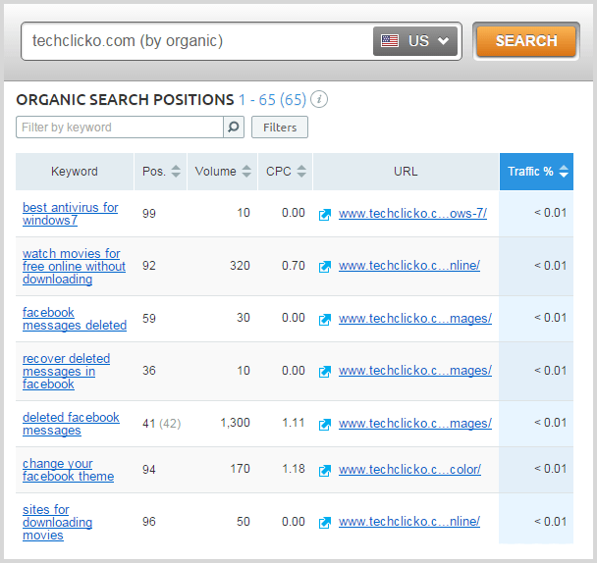Select CPC value 1.11

(x=294, y=423)
